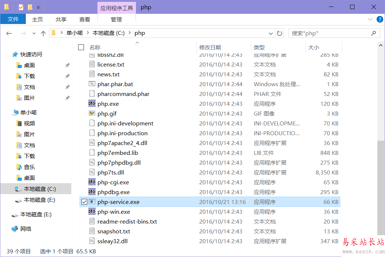Click the php.gif image icon
This screenshot has height=257, width=385.
(x=92, y=113)
